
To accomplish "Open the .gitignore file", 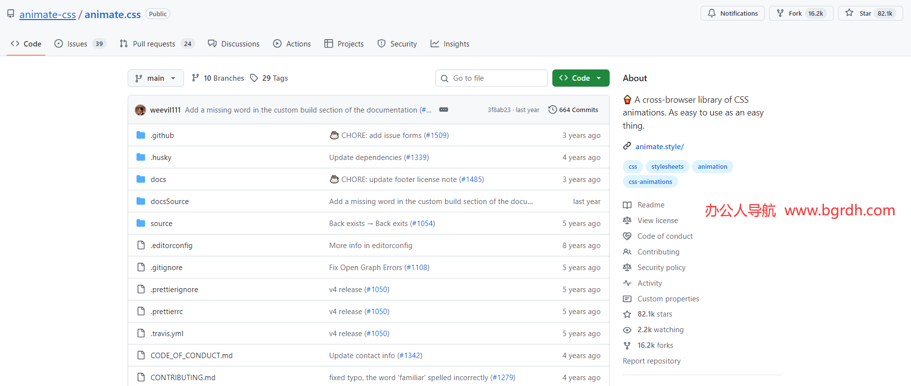I will [166, 268].
